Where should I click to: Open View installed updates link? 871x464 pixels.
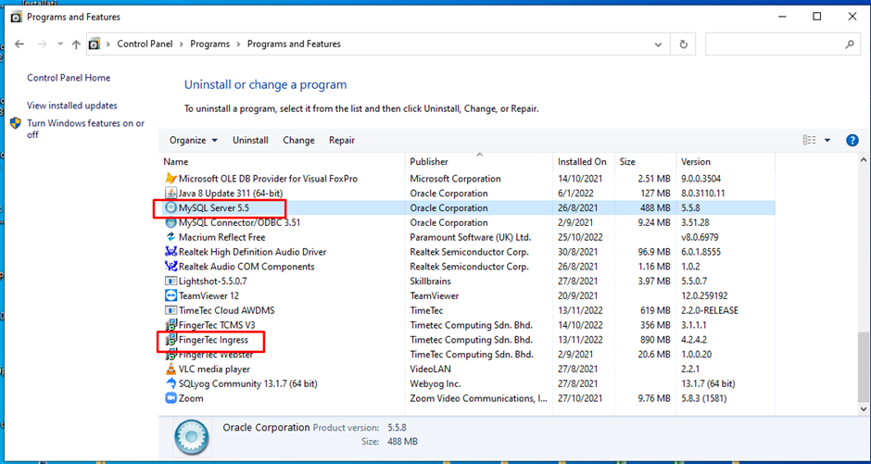click(x=72, y=106)
